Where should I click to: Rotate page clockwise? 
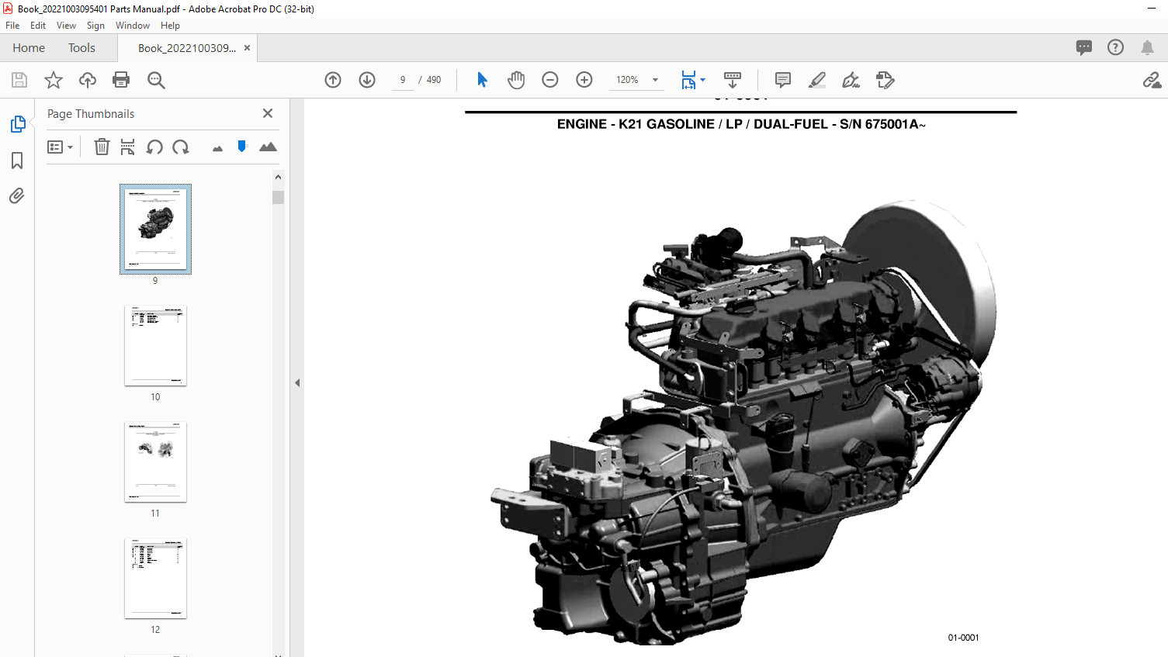click(181, 147)
